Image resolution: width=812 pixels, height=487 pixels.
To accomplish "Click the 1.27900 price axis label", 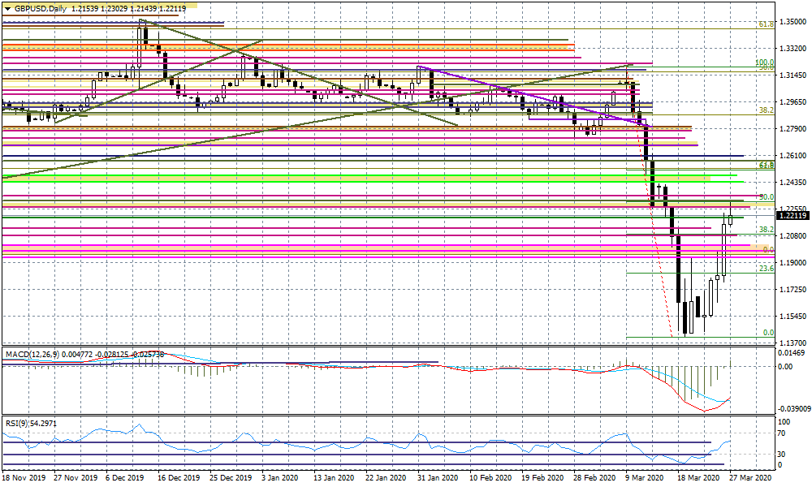I will 793,129.
